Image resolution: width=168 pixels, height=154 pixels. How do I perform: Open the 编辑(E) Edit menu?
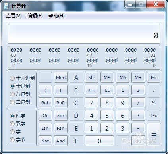coord(35,16)
